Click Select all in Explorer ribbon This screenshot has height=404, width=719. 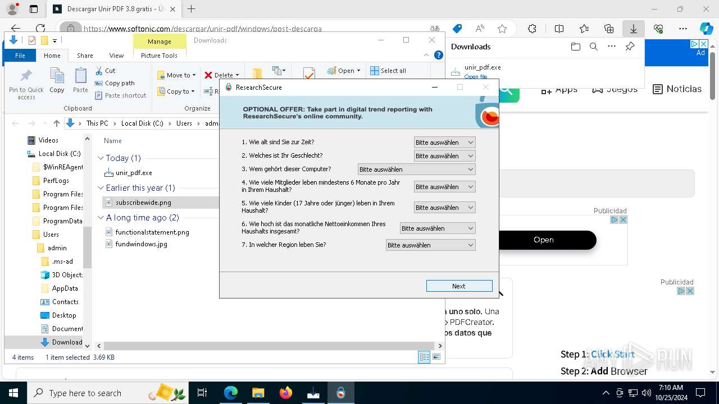pos(388,71)
